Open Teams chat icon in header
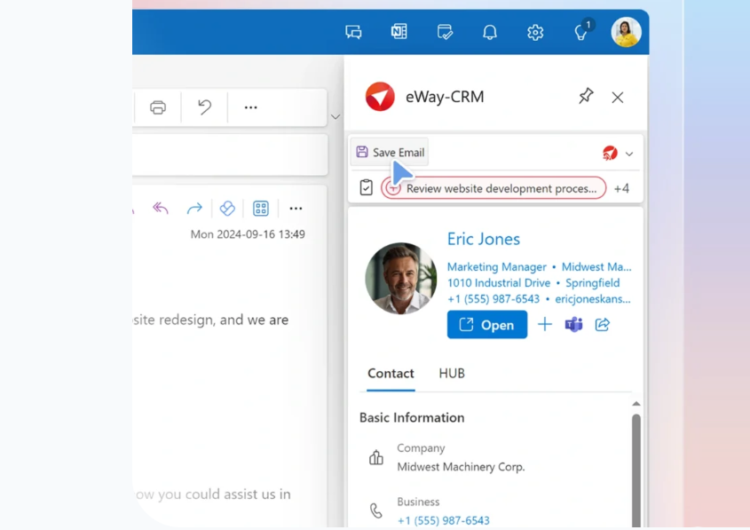Screen dimensions: 750x530 tap(353, 32)
